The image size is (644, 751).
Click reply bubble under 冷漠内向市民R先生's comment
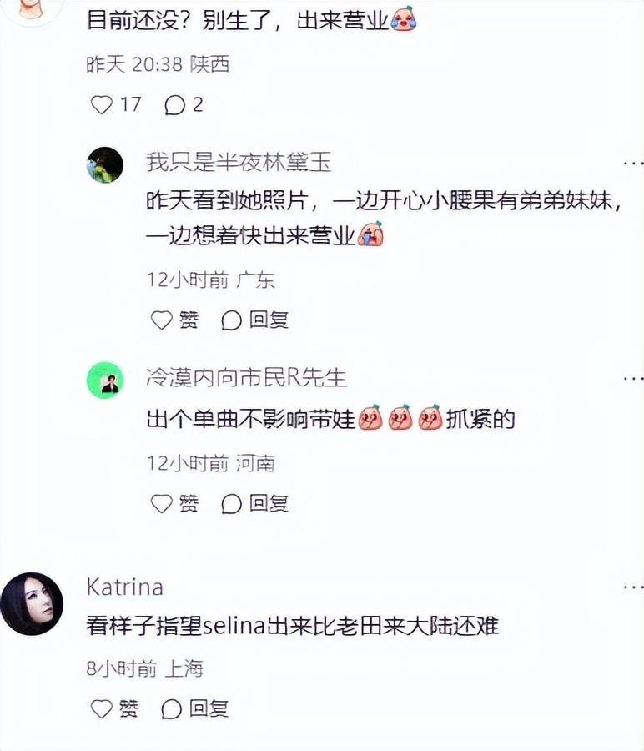[x=231, y=503]
